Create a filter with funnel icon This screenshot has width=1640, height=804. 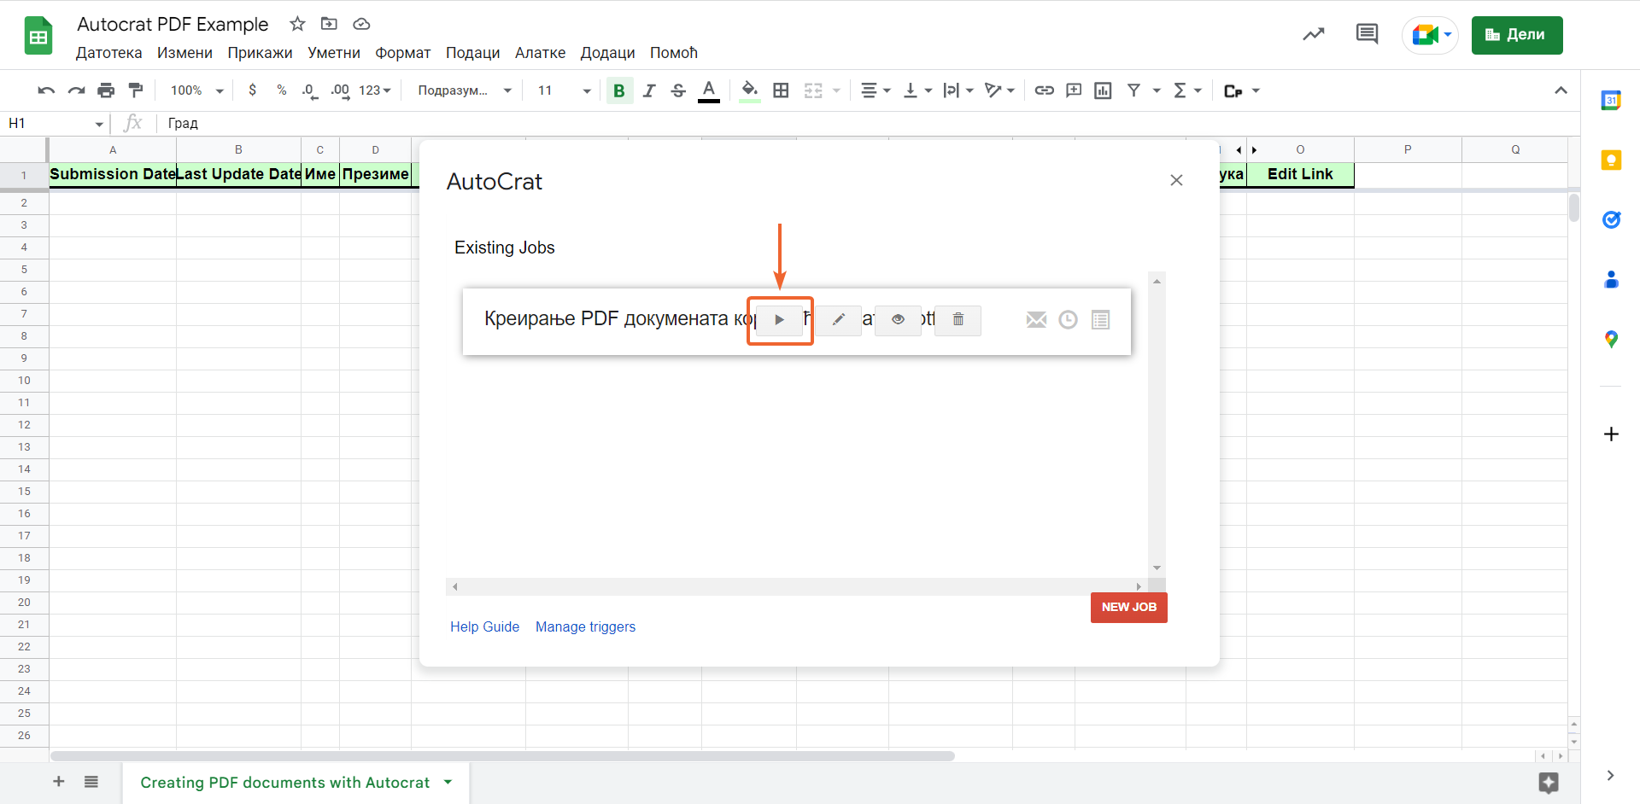pos(1133,90)
